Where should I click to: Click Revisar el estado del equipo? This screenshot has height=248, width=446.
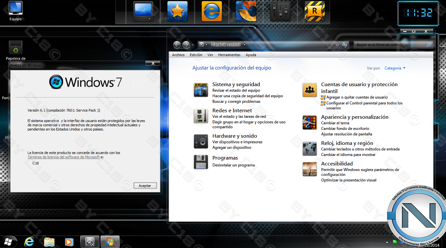pyautogui.click(x=236, y=90)
